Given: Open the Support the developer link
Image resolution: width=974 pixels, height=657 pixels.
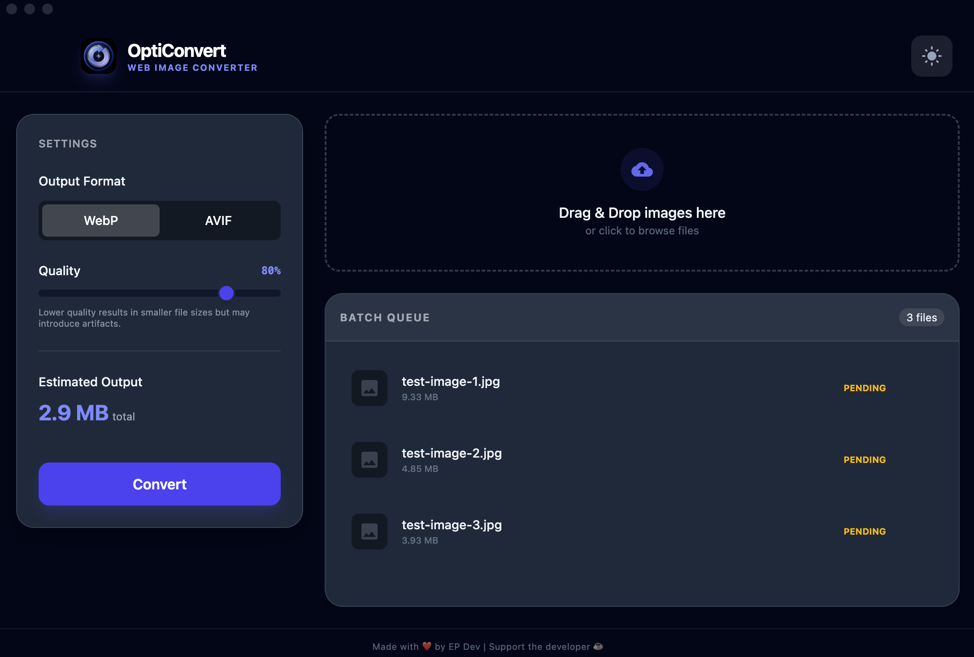Looking at the screenshot, I should 539,647.
